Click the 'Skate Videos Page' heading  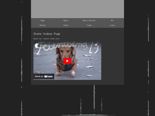(47, 34)
